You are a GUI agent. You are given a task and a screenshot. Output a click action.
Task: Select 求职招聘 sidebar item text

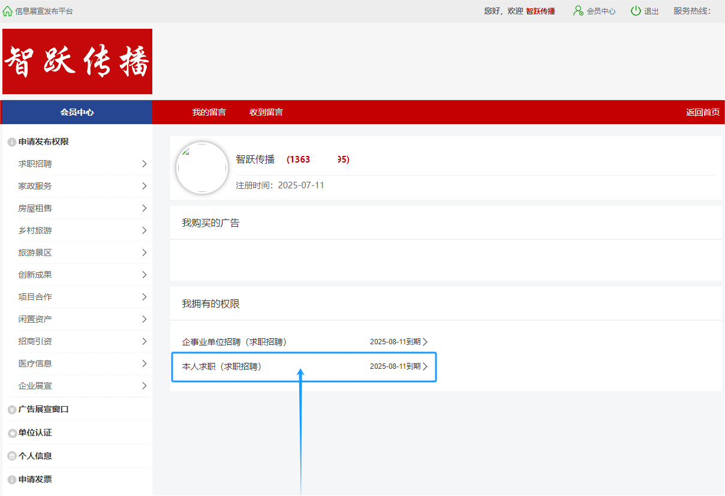35,164
